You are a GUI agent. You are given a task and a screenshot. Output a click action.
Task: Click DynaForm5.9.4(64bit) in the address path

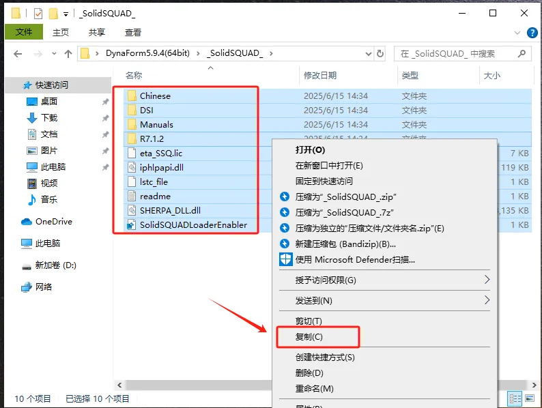click(x=147, y=53)
